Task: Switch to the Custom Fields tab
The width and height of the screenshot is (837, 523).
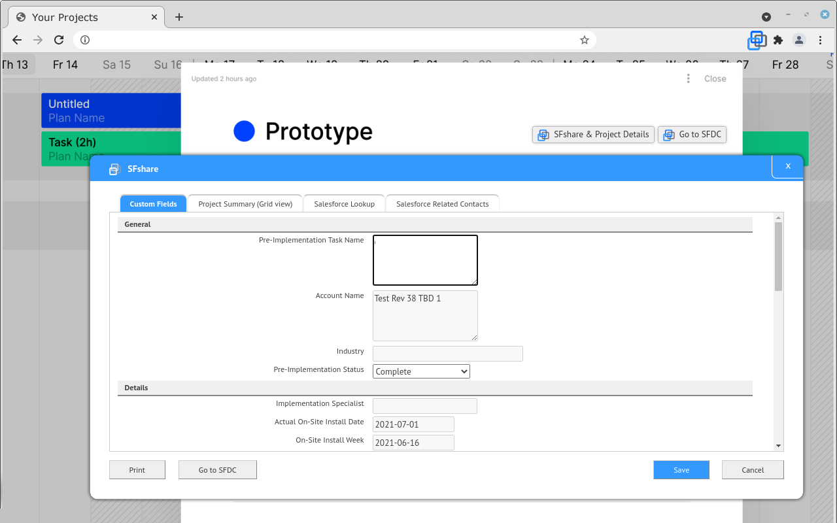Action: pyautogui.click(x=153, y=204)
